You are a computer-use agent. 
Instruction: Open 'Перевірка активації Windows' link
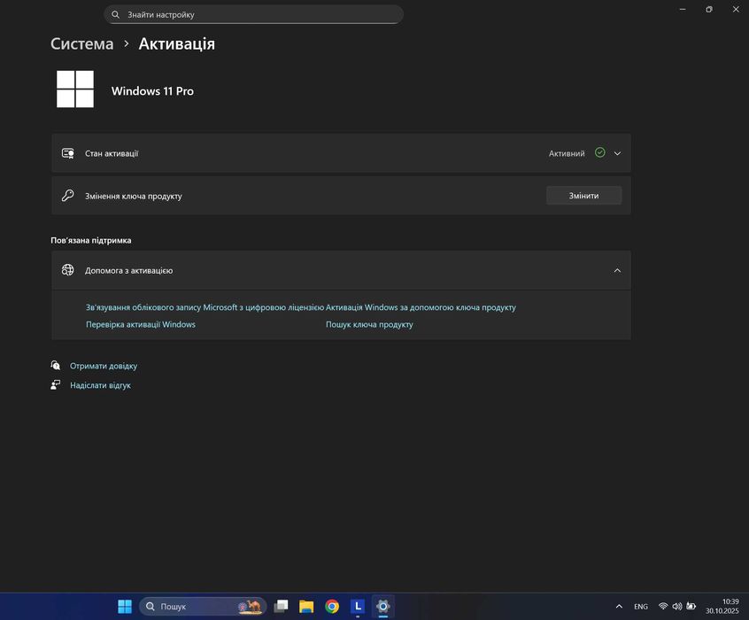tap(141, 324)
